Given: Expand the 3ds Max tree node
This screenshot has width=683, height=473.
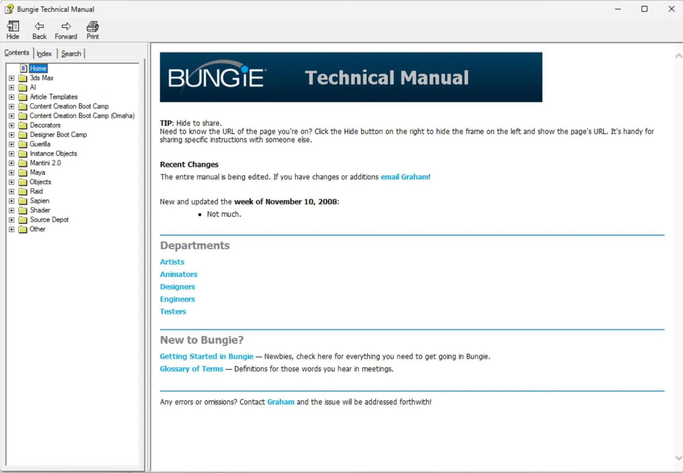Looking at the screenshot, I should tap(12, 78).
